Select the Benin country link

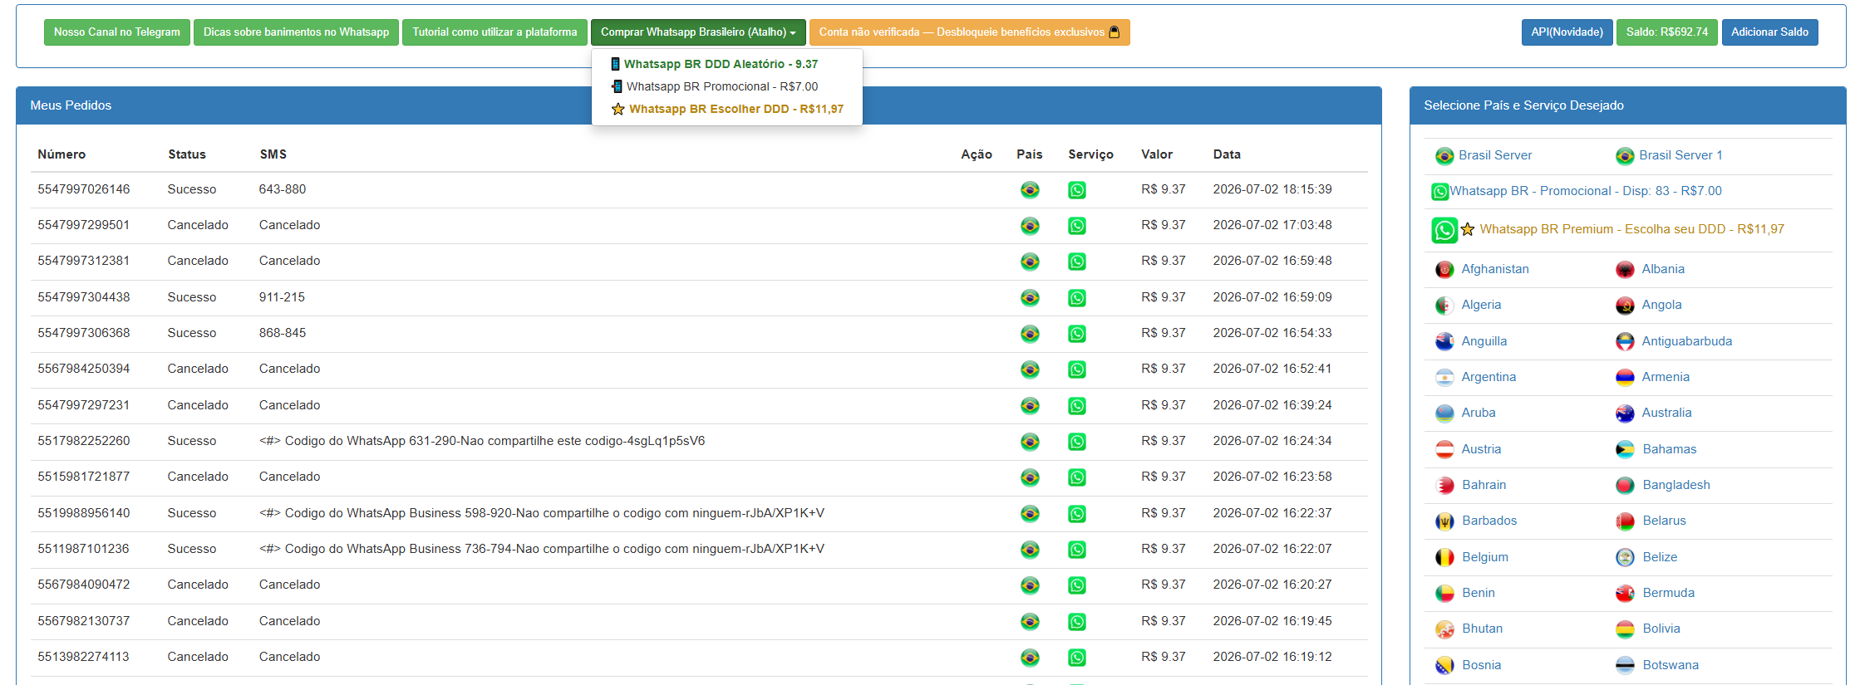tap(1479, 593)
